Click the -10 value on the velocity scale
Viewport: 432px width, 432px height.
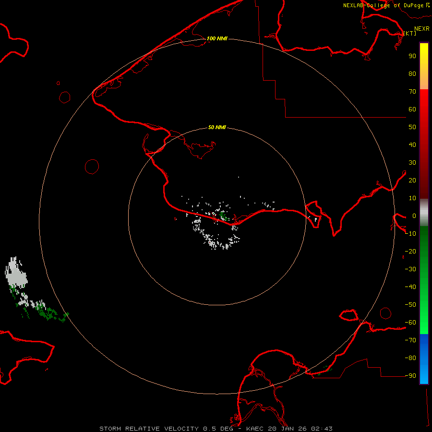(x=411, y=234)
